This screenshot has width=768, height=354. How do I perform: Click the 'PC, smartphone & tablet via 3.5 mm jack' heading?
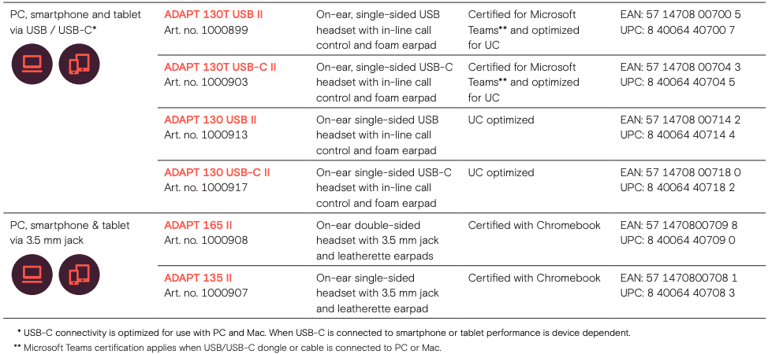coord(70,233)
